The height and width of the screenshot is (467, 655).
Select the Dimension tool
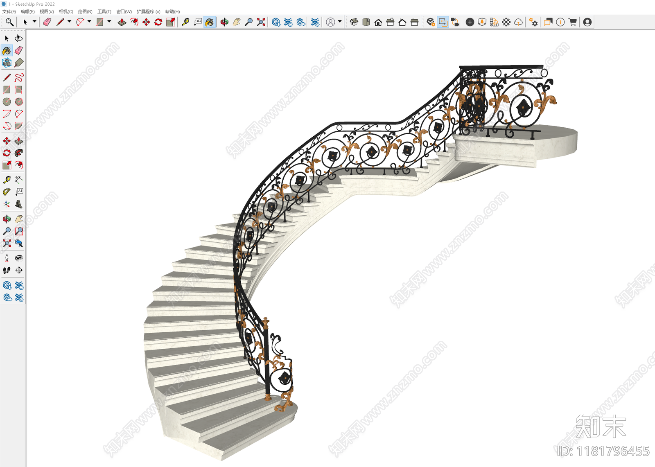pyautogui.click(x=19, y=180)
